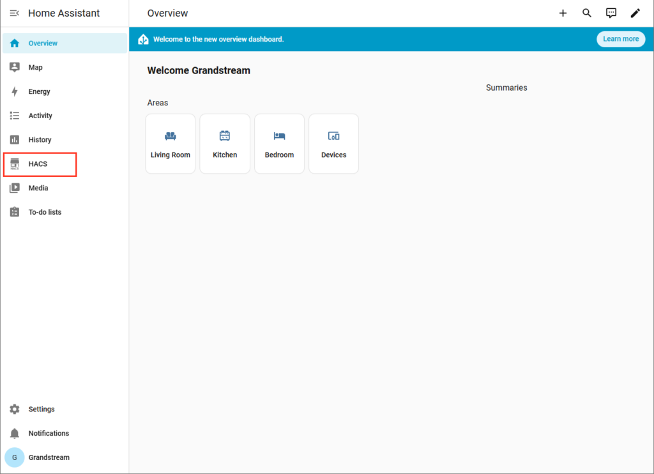This screenshot has width=654, height=474.
Task: Click the Living Room sofa icon
Action: coord(170,136)
